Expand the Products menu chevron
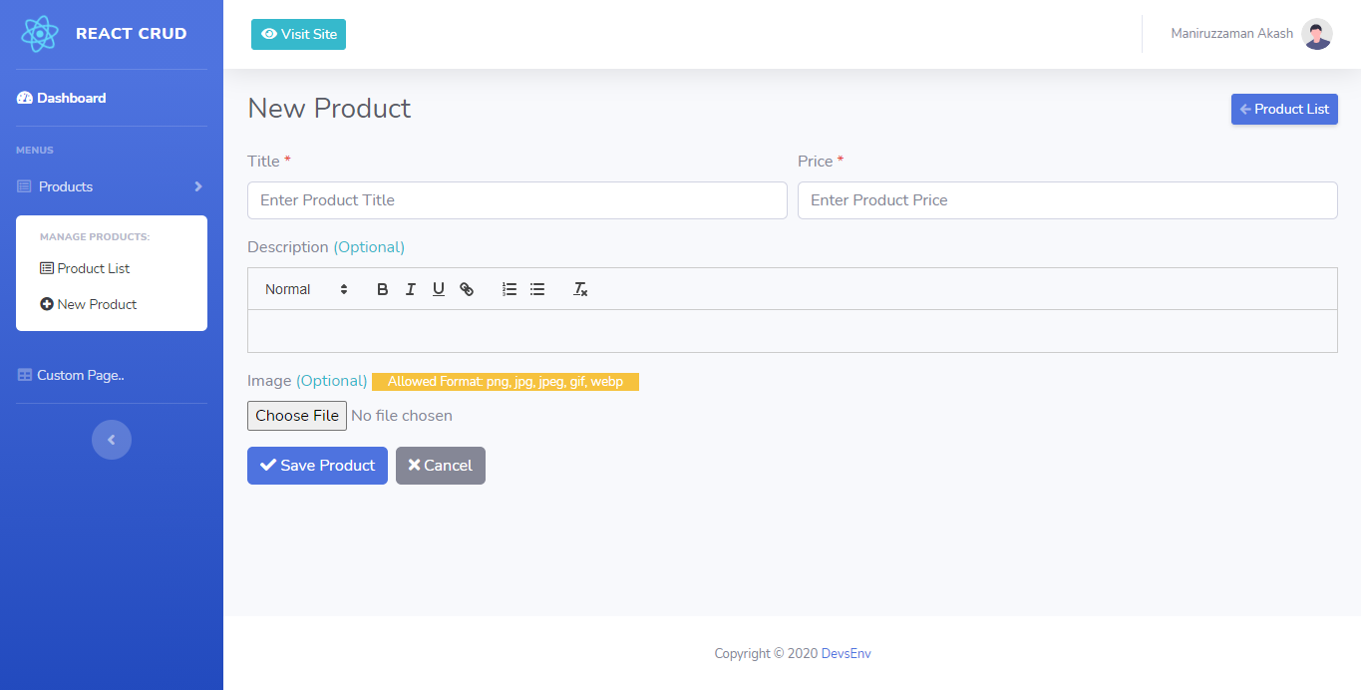This screenshot has width=1361, height=690. pyautogui.click(x=197, y=186)
